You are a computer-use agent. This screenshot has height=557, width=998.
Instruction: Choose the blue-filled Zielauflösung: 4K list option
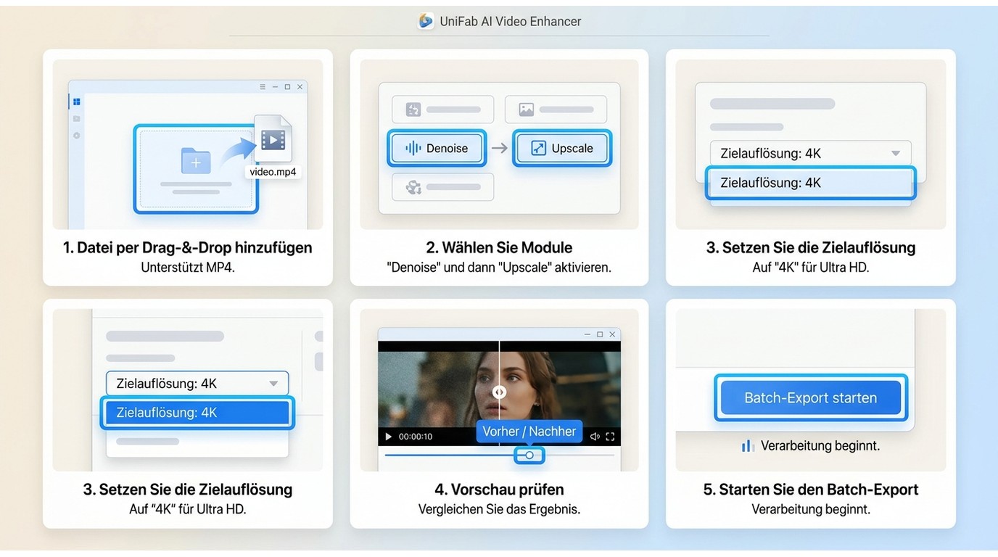pos(197,413)
